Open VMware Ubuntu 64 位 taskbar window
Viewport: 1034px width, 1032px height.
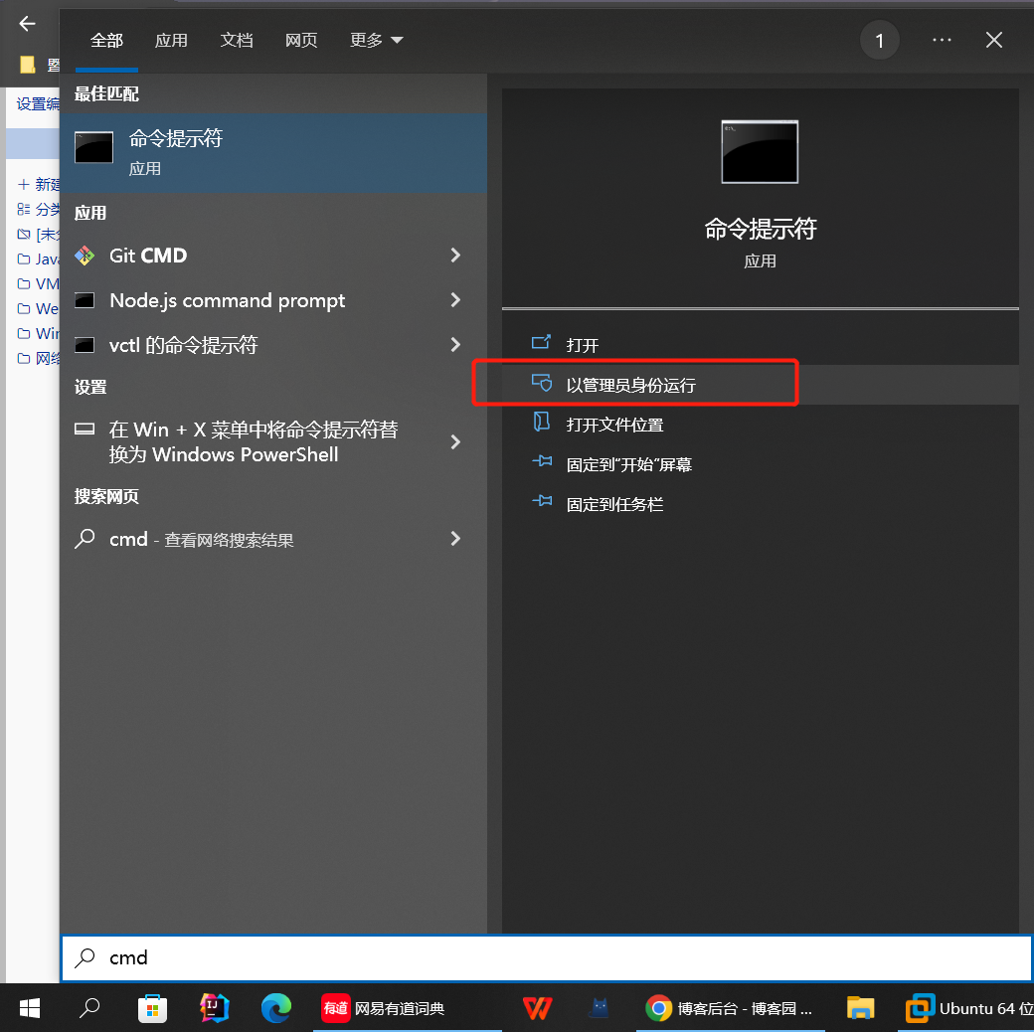(968, 1008)
